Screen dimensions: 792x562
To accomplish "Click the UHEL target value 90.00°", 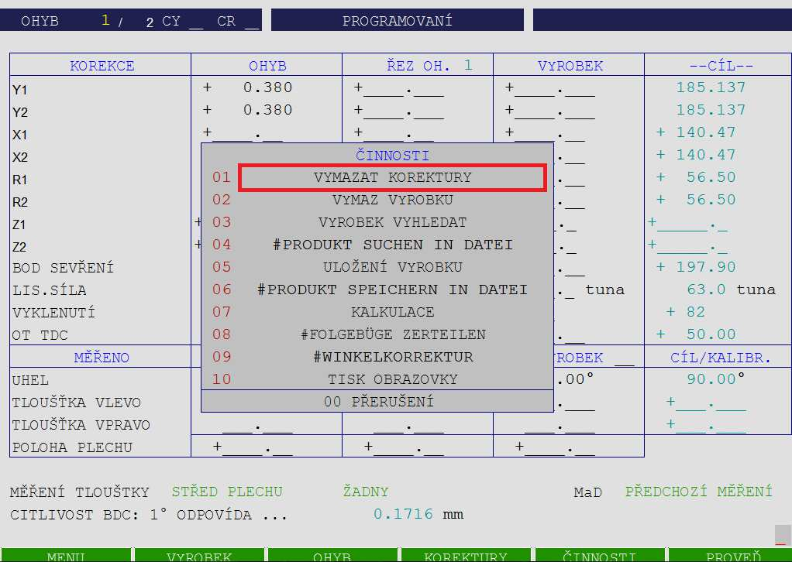I will [x=716, y=379].
